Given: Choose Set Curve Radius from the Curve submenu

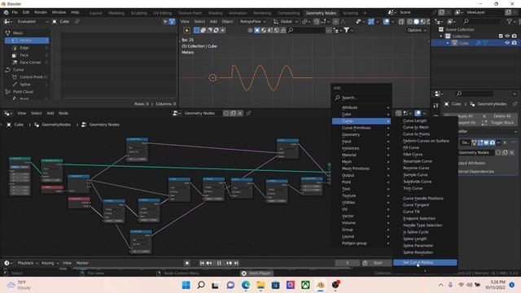Looking at the screenshot, I should tap(425, 262).
